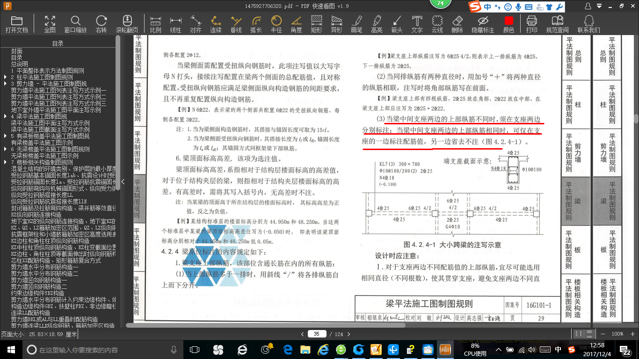Collapse the '3 剪力墙－平法施工图制图规' node
This screenshot has height=359, width=639.
[6, 84]
